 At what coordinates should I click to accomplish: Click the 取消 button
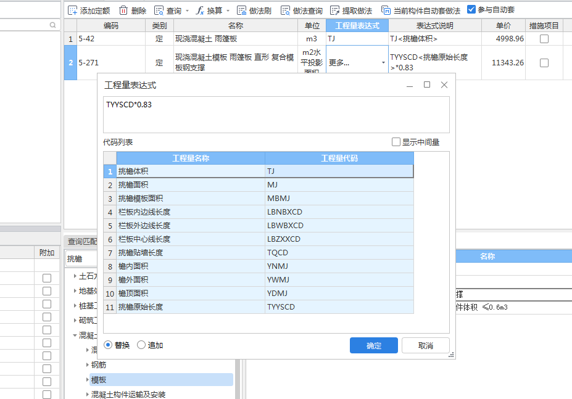click(425, 345)
